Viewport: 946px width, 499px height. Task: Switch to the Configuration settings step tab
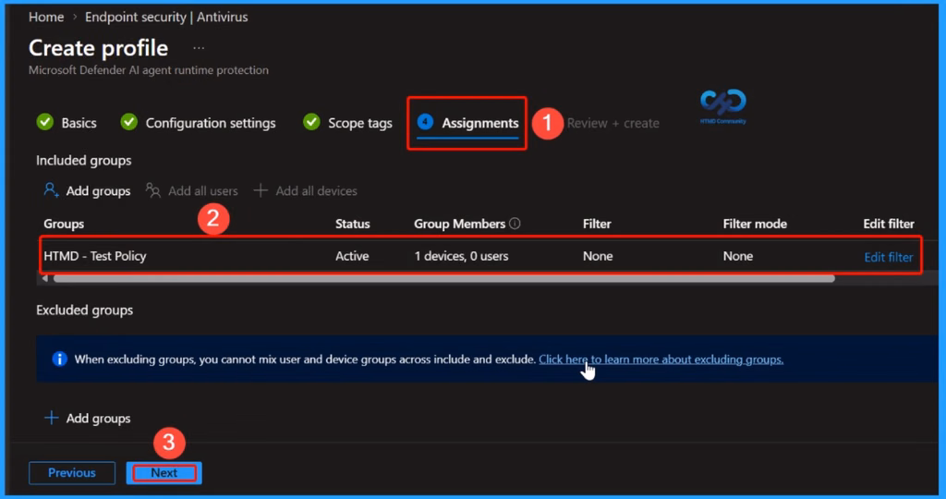211,123
